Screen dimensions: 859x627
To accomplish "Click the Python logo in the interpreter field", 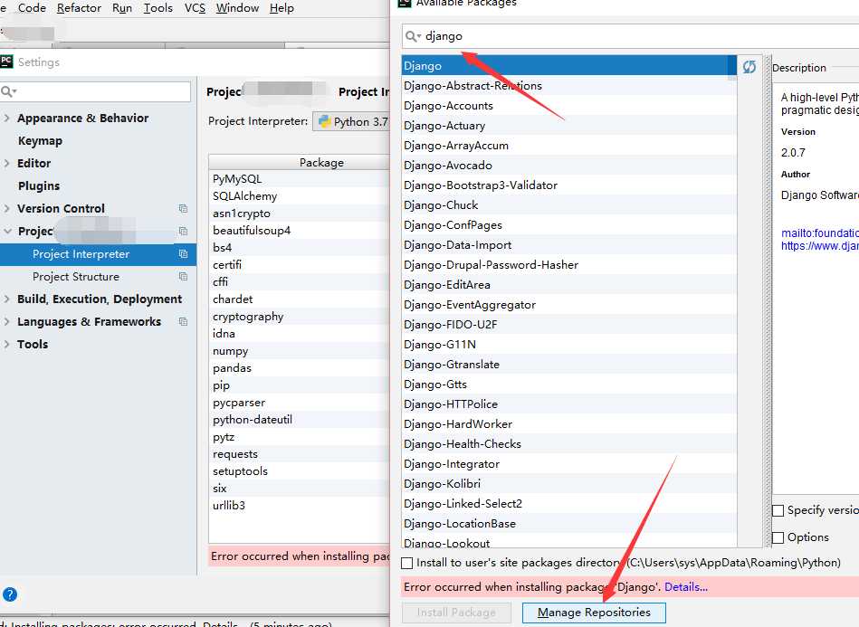I will (x=324, y=121).
